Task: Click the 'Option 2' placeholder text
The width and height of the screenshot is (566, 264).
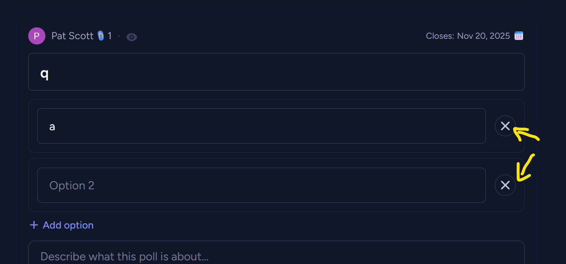Action: point(72,186)
